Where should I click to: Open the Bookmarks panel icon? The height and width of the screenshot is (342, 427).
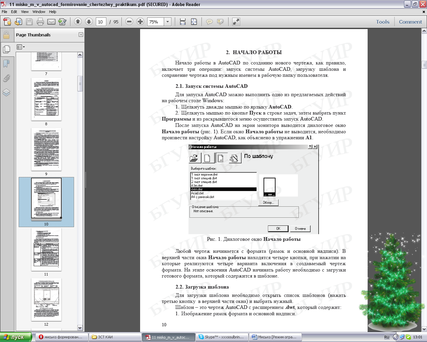[6, 63]
